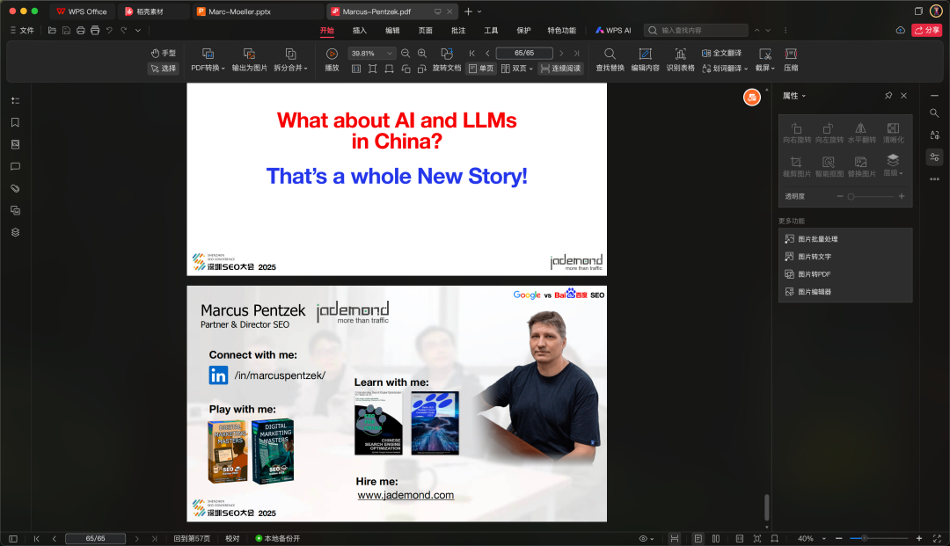The height and width of the screenshot is (546, 950).
Task: Select the 手型 hand tool
Action: [x=163, y=54]
